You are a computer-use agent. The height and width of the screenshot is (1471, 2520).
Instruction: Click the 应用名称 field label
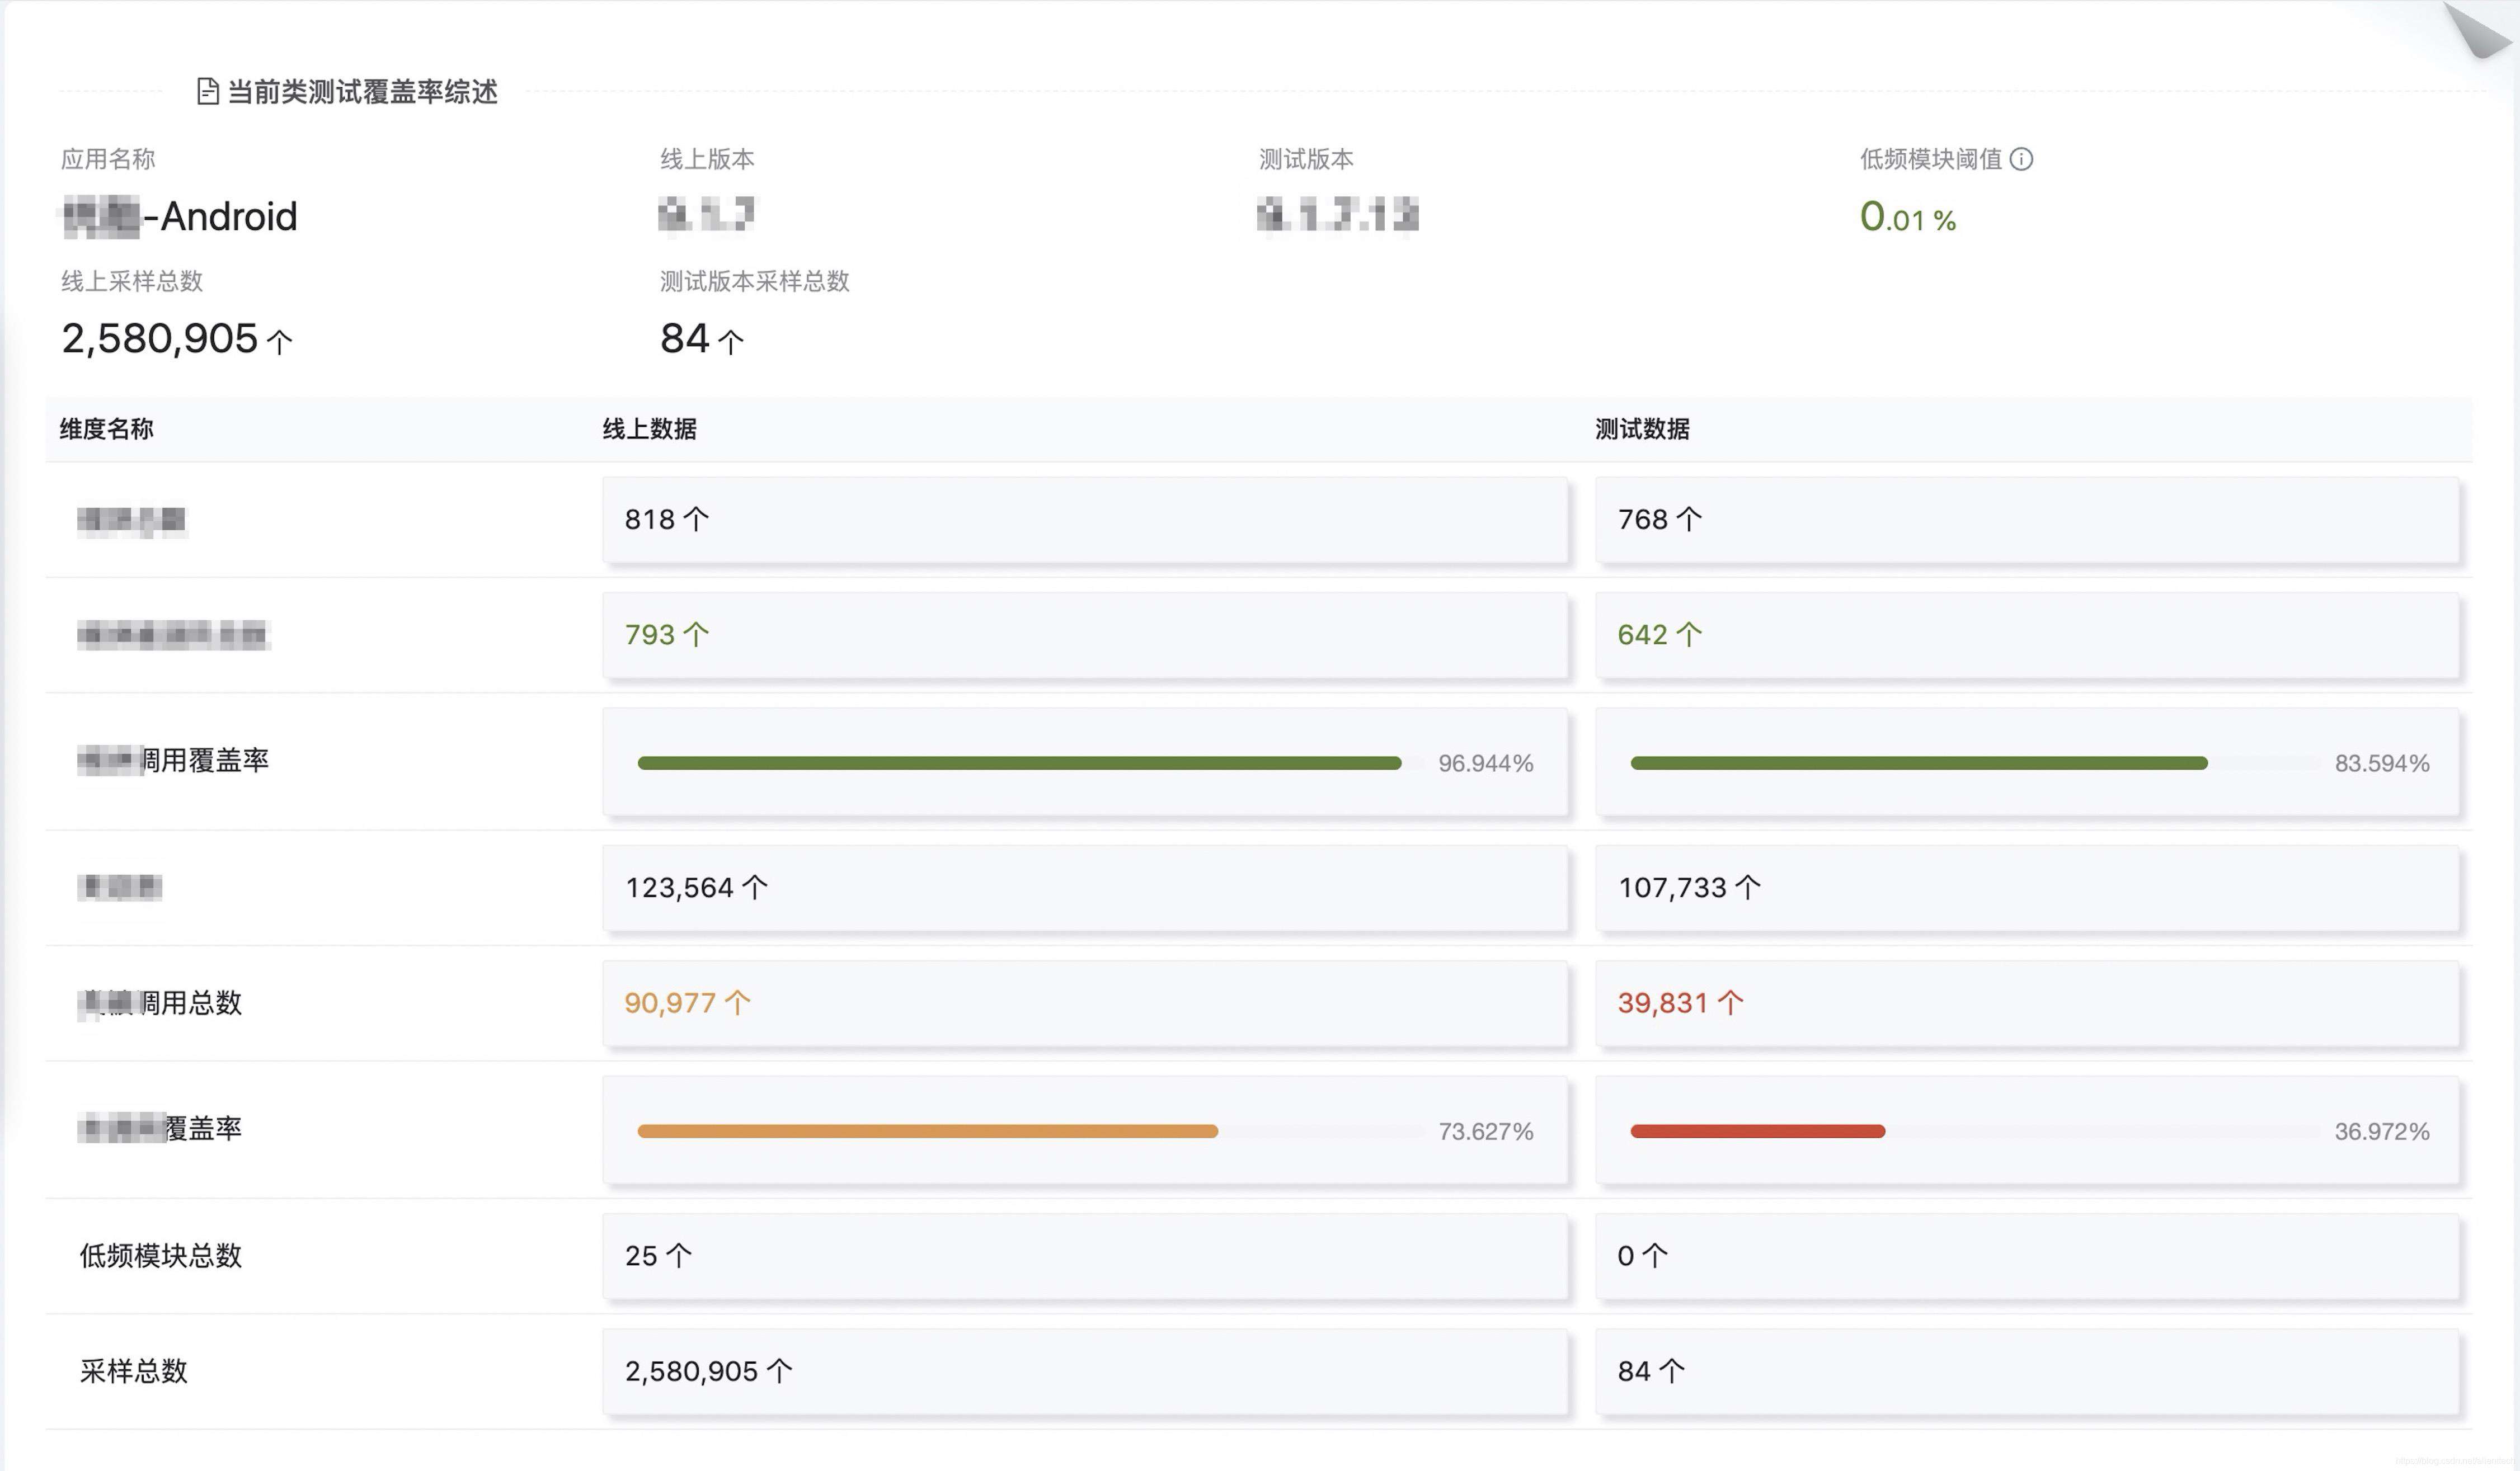tap(108, 159)
